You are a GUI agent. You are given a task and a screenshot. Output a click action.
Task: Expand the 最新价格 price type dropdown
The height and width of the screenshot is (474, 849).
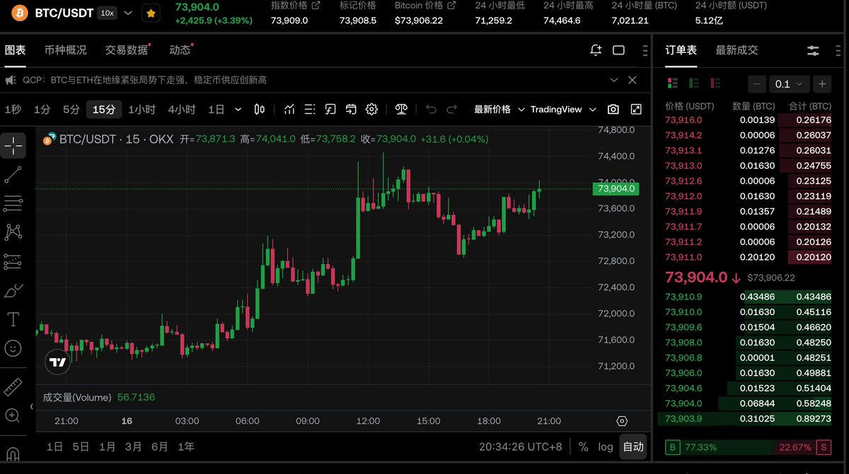[499, 109]
